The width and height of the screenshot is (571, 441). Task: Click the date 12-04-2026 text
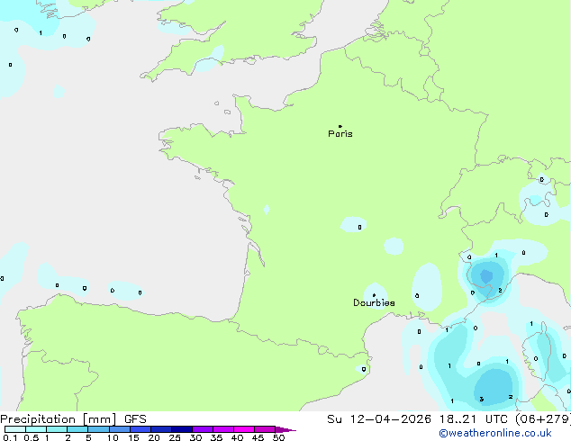point(390,419)
